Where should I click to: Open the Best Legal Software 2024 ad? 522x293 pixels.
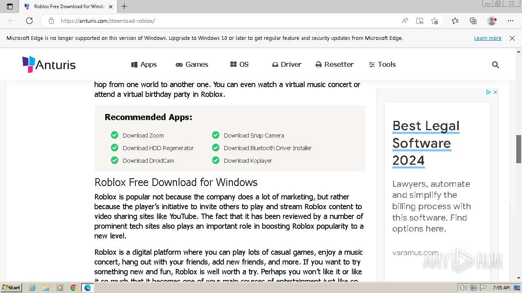pyautogui.click(x=426, y=143)
